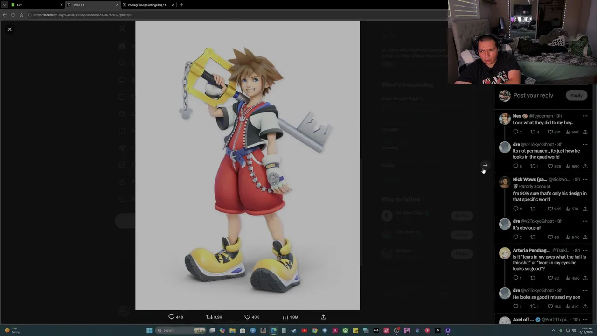Image resolution: width=597 pixels, height=336 pixels.
Task: Go back in the browser
Action: coord(5,15)
